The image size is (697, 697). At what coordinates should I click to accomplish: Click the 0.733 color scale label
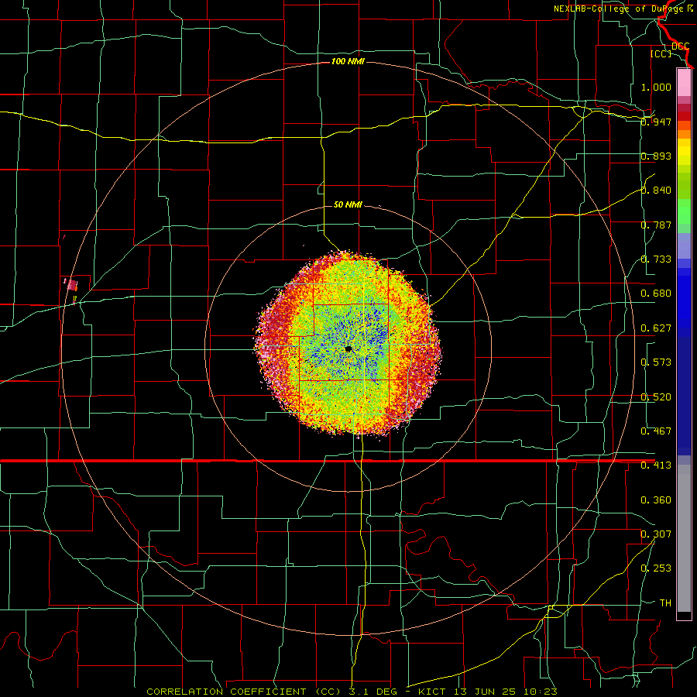click(656, 259)
